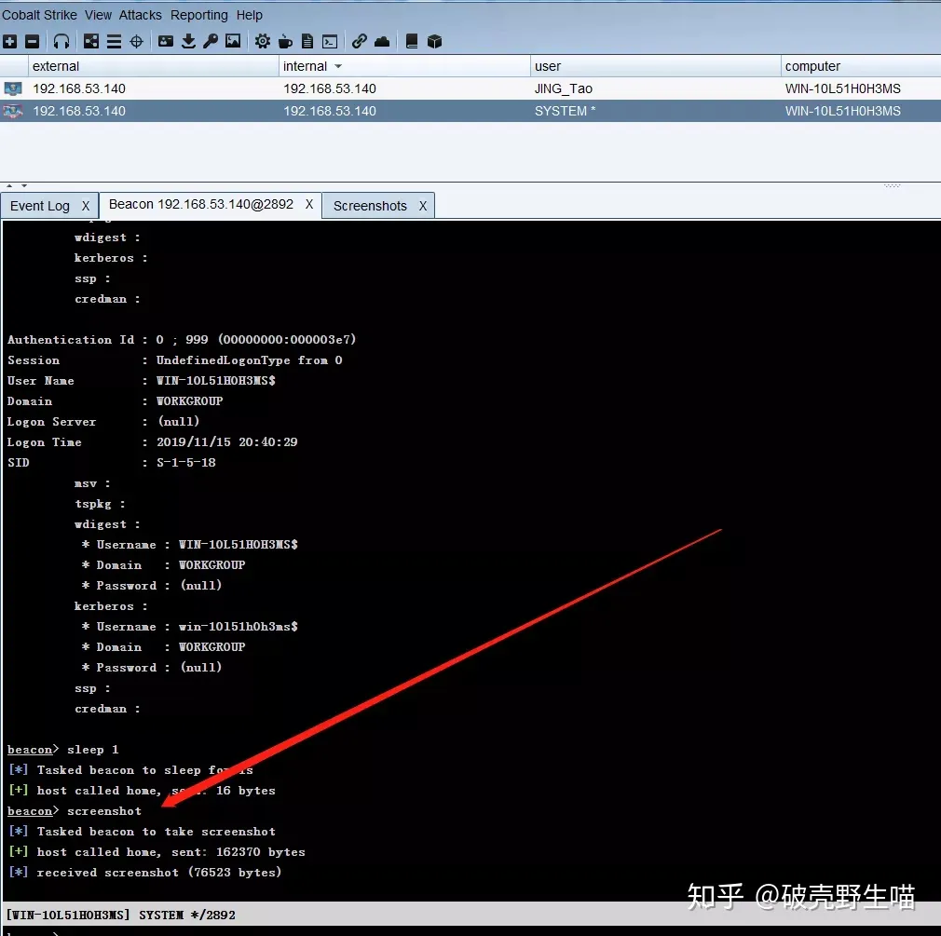941x936 pixels.
Task: Open About via the cube icon
Action: (x=434, y=41)
